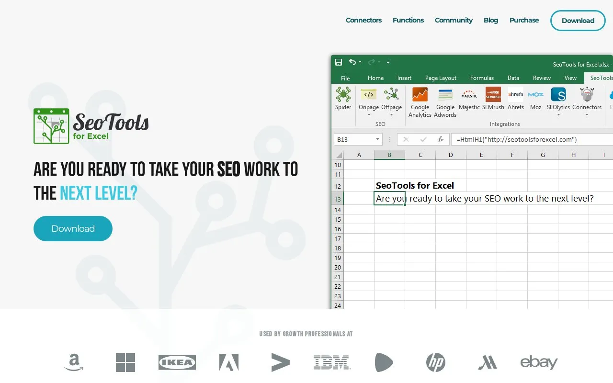Screen dimensions: 613x383
Task: Switch to the Page Layout tab
Action: pyautogui.click(x=441, y=78)
